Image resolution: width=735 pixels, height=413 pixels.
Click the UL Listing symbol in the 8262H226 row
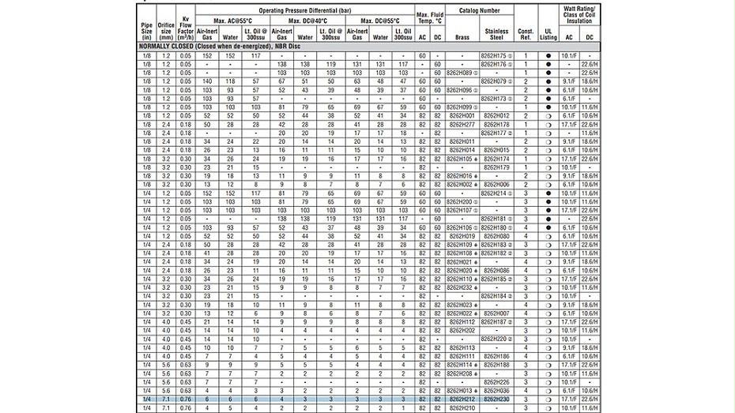pos(547,381)
